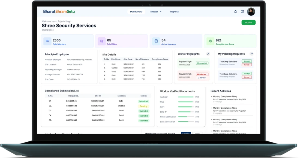300x158 pixels.
Task: Open accepted Rajveer Singh worker card
Action: [x=193, y=63]
